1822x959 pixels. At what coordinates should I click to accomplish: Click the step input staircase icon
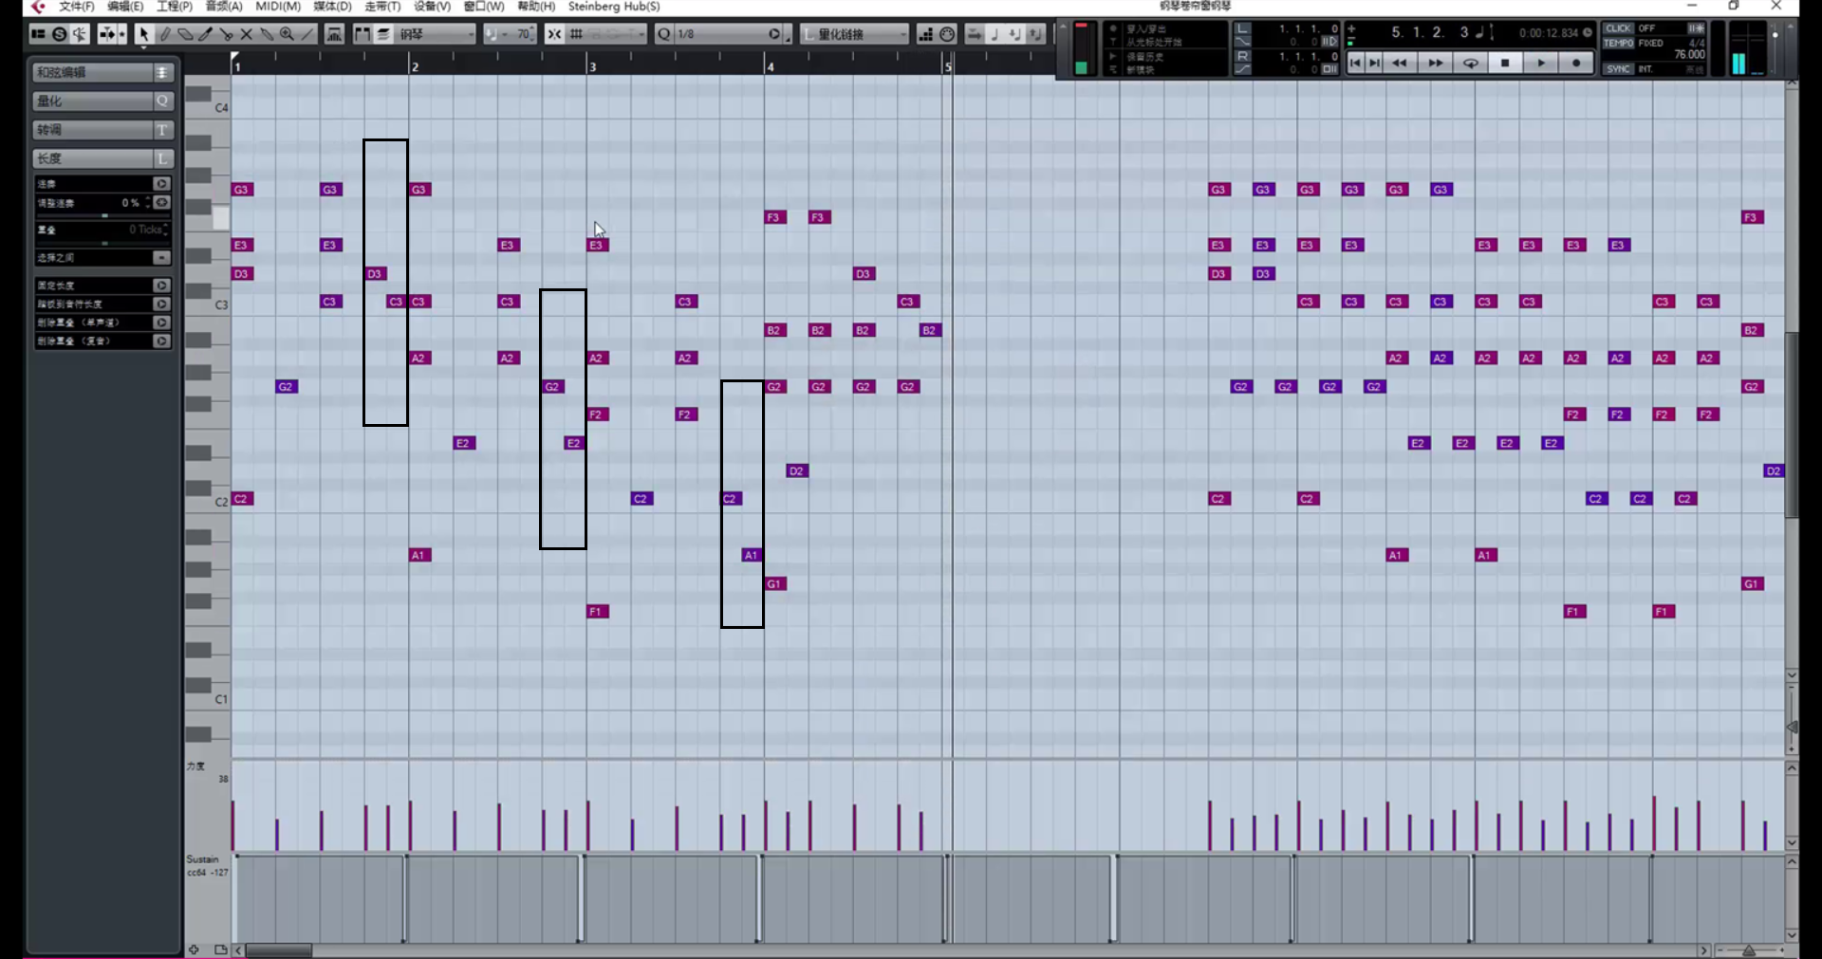point(926,34)
